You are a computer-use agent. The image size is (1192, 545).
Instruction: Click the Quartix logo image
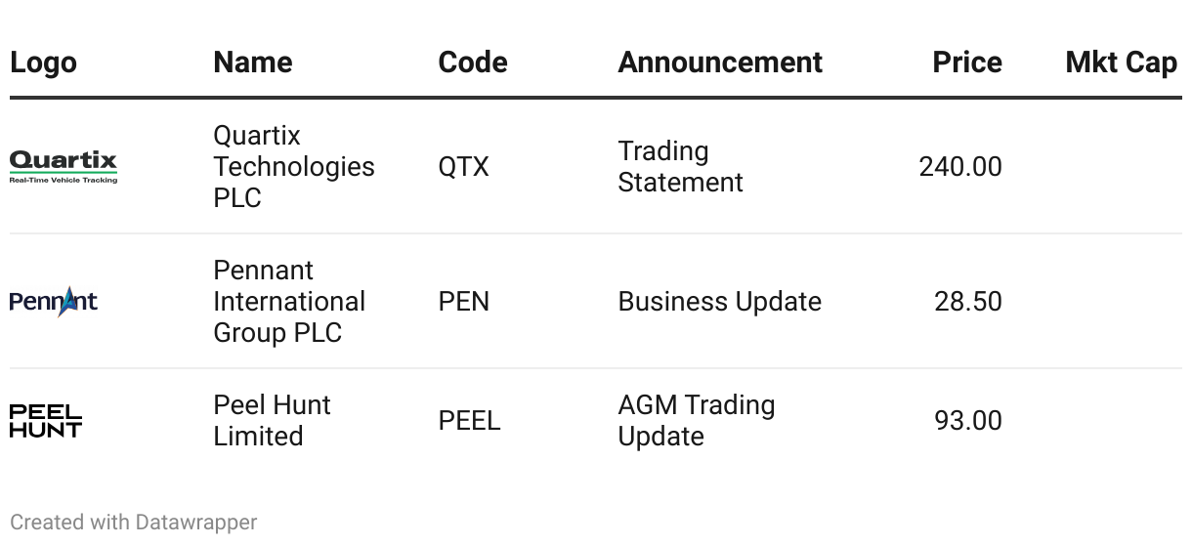click(64, 167)
